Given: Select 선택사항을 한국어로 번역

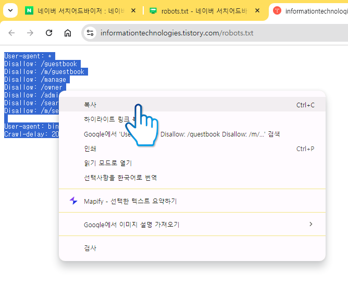Looking at the screenshot, I should (x=192, y=178).
